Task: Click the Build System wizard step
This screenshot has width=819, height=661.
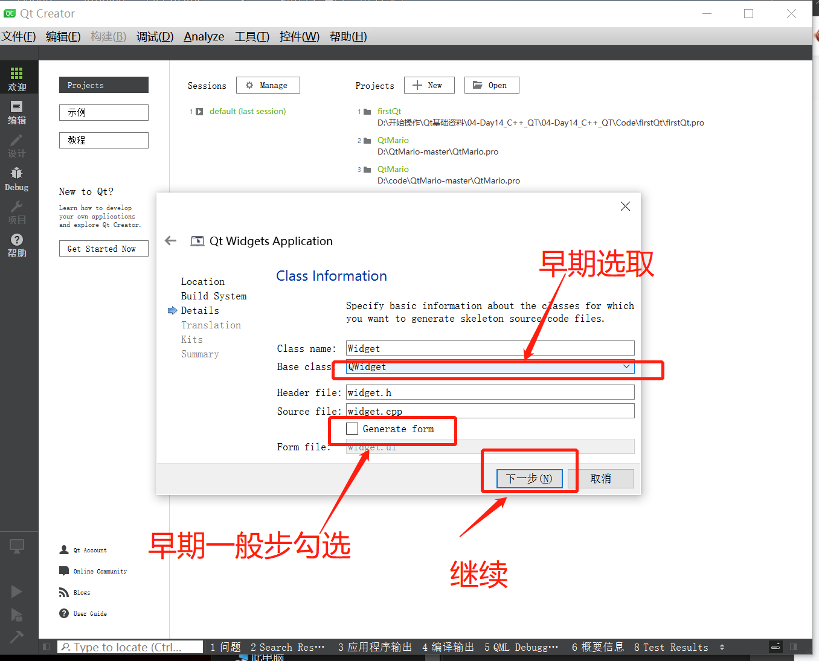Action: pyautogui.click(x=214, y=296)
